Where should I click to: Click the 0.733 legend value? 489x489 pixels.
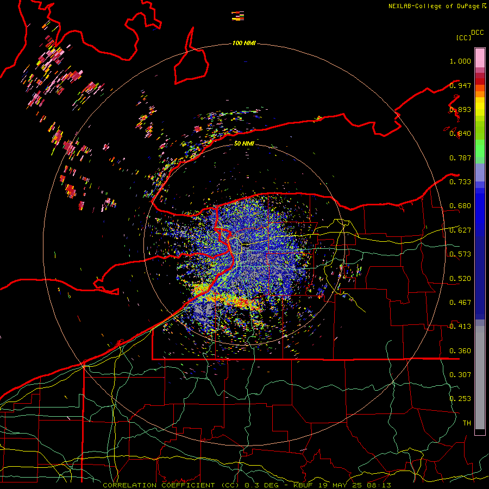[460, 182]
